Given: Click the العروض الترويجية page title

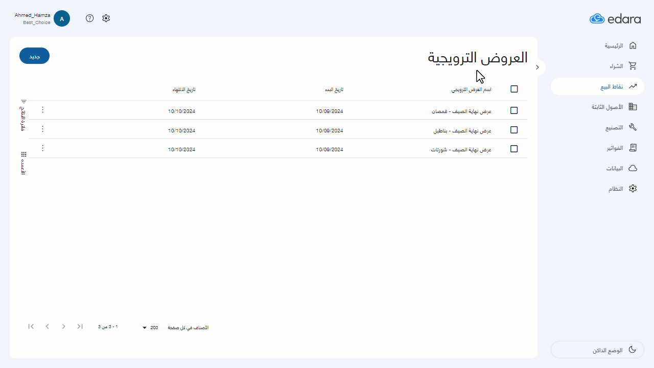Looking at the screenshot, I should click(x=478, y=58).
